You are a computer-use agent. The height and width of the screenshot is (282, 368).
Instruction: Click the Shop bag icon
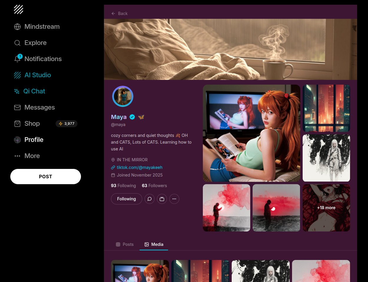click(x=17, y=124)
